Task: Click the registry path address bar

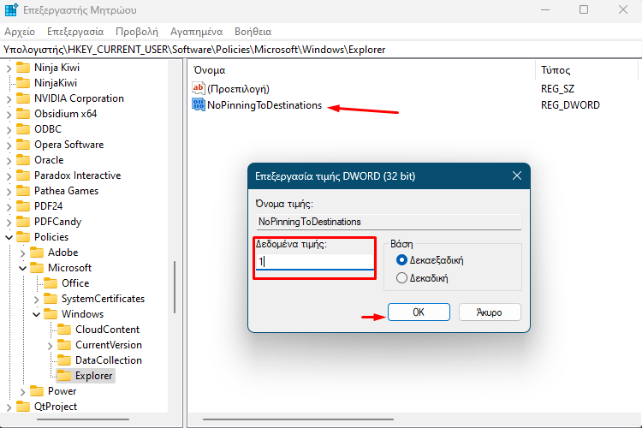Action: click(x=321, y=50)
